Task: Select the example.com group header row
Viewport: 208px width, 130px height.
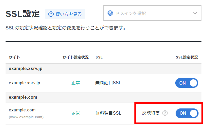Action: [x=103, y=97]
